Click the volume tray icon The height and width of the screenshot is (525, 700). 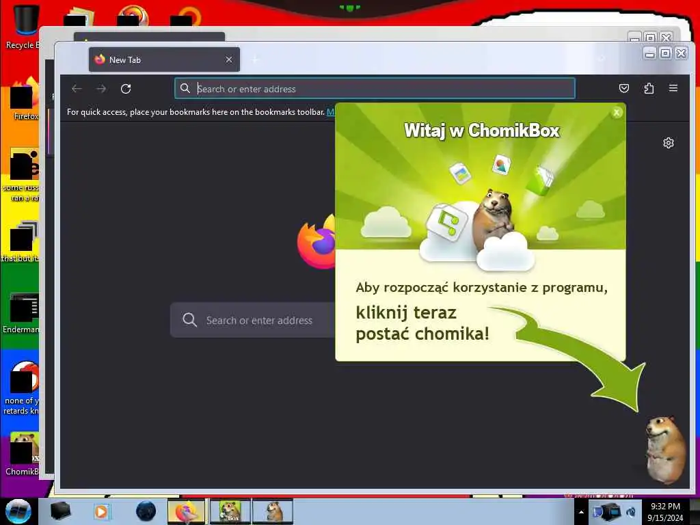[631, 512]
